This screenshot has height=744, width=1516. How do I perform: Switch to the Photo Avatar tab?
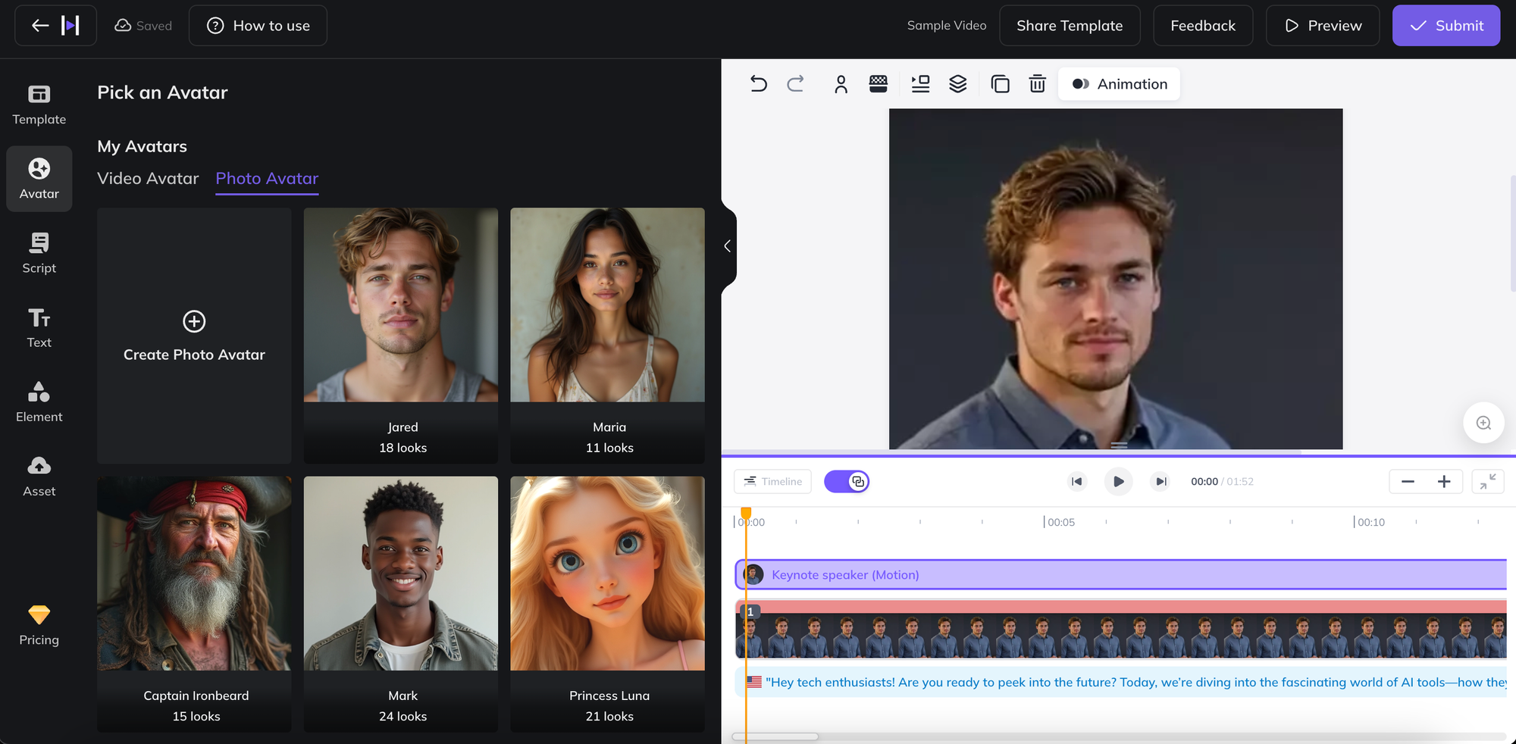click(x=267, y=179)
